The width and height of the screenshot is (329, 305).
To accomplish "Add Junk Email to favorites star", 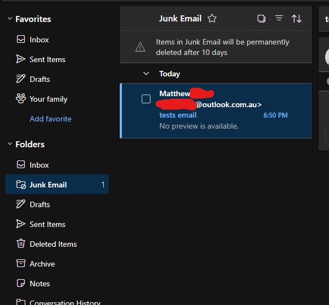I will 212,18.
